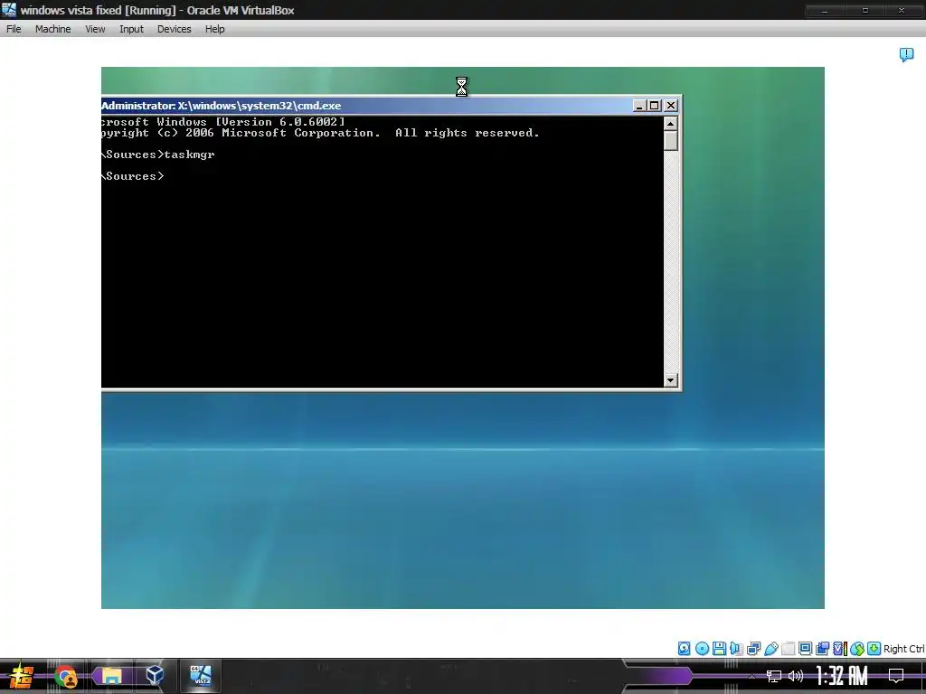The image size is (926, 694).
Task: Open the Devices menu
Action: 174,29
